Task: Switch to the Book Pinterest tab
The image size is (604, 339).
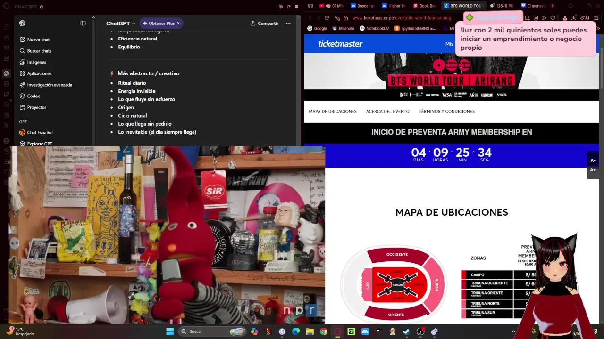Action: 425,6
